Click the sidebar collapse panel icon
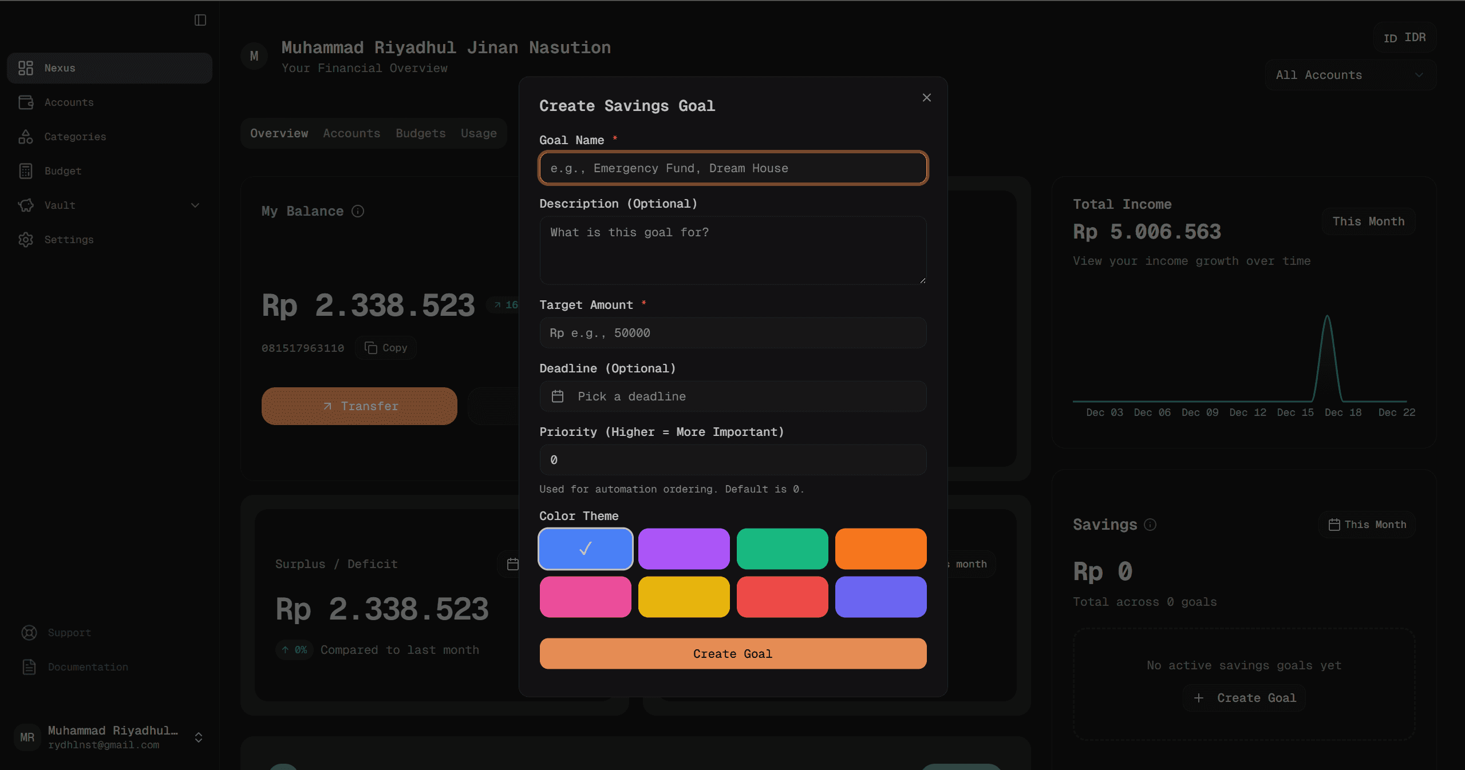This screenshot has width=1465, height=770. (200, 20)
